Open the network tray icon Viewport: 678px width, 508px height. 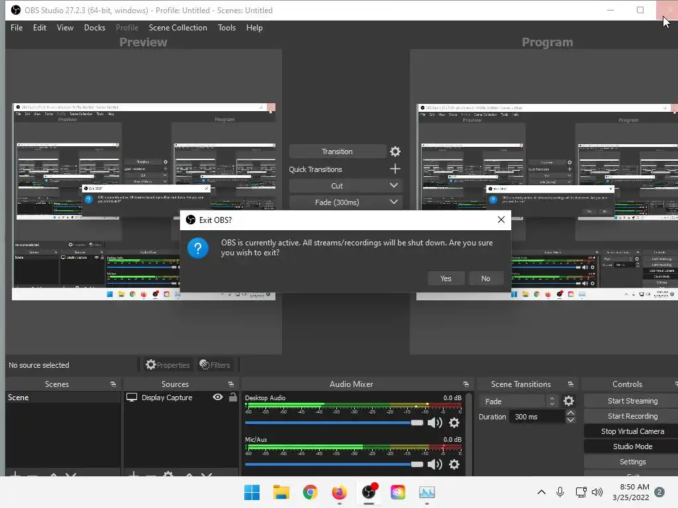tap(581, 492)
